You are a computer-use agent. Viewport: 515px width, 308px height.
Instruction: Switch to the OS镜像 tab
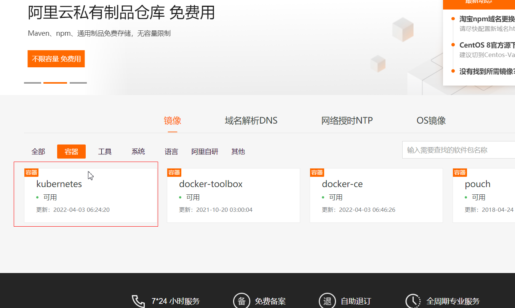tap(431, 121)
